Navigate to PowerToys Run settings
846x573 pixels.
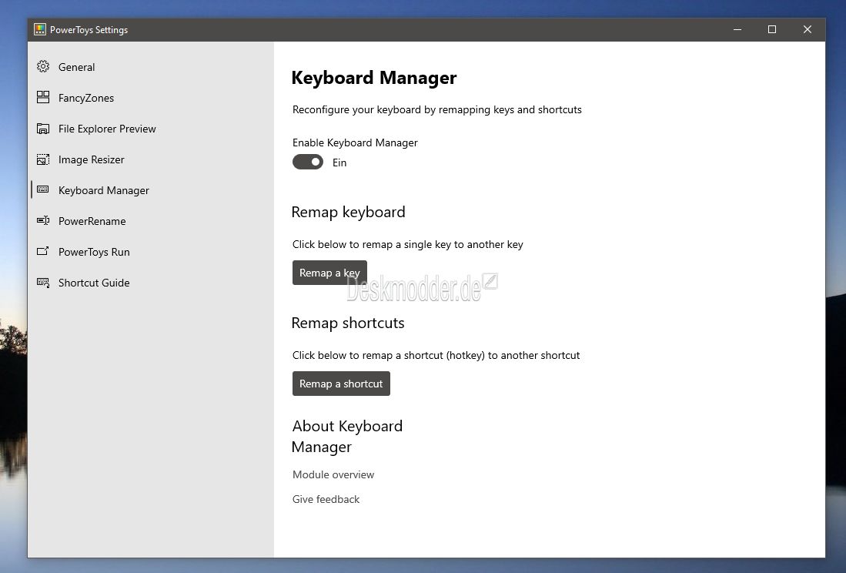[x=151, y=251]
